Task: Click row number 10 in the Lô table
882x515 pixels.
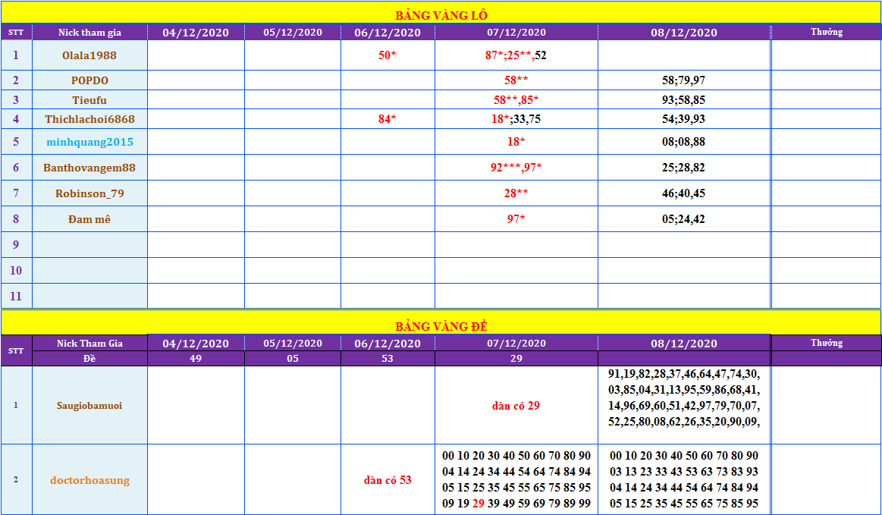Action: tap(17, 270)
